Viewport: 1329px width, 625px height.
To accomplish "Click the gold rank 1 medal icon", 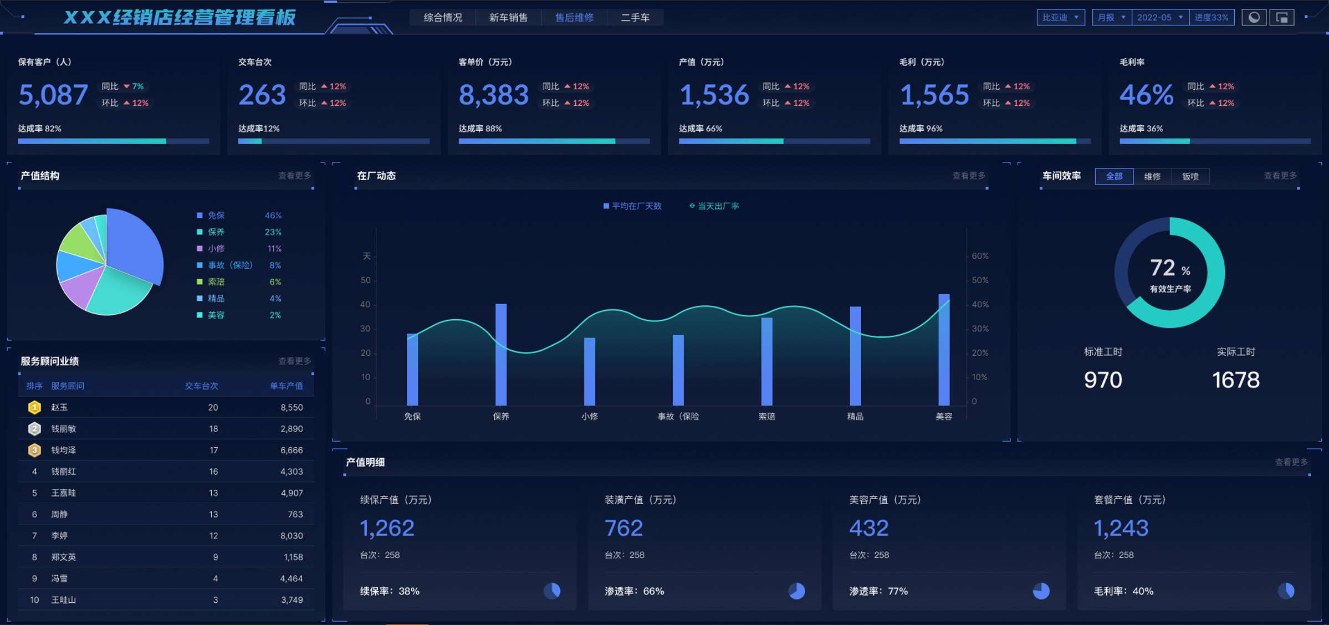I will [x=34, y=407].
